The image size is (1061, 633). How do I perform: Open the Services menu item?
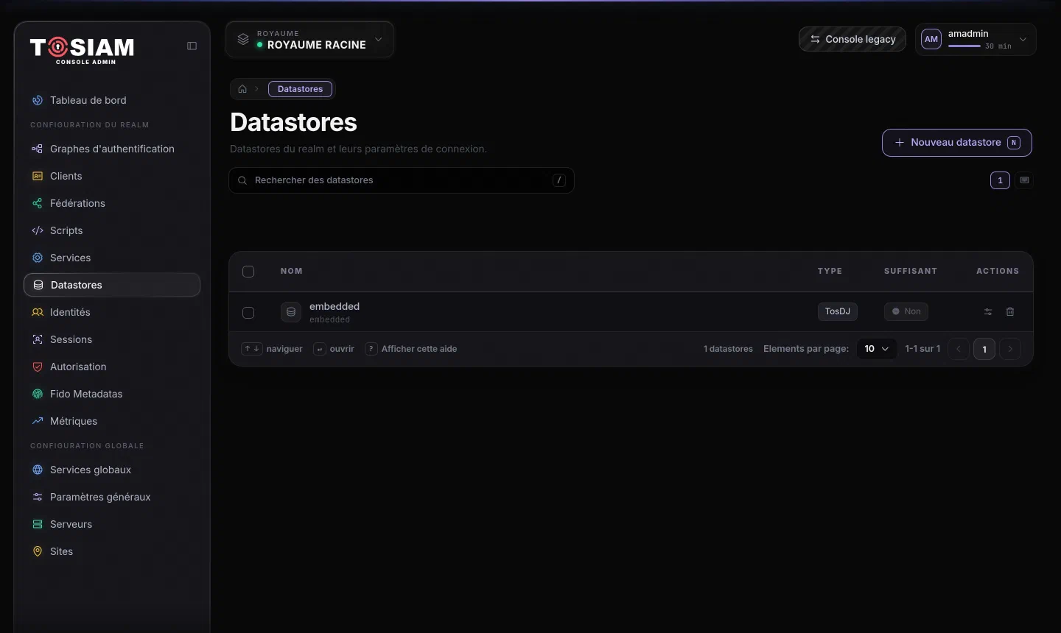point(112,258)
